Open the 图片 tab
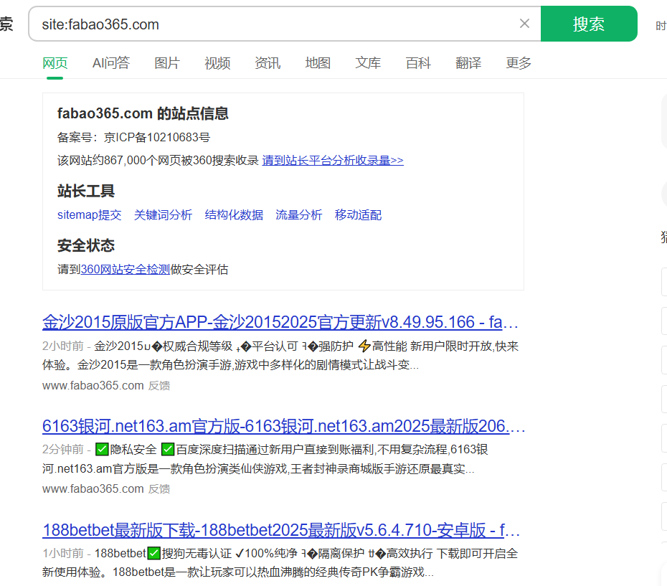Viewport: 667px width, 586px height. [x=167, y=63]
